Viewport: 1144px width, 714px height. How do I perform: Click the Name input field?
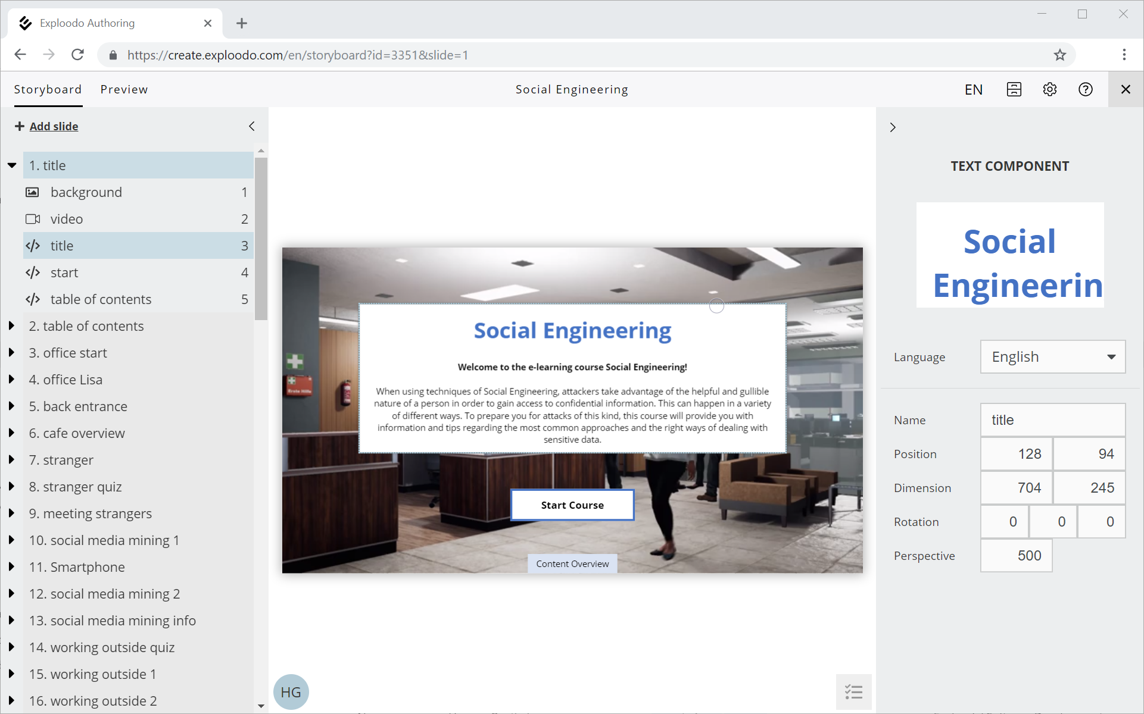pos(1052,420)
